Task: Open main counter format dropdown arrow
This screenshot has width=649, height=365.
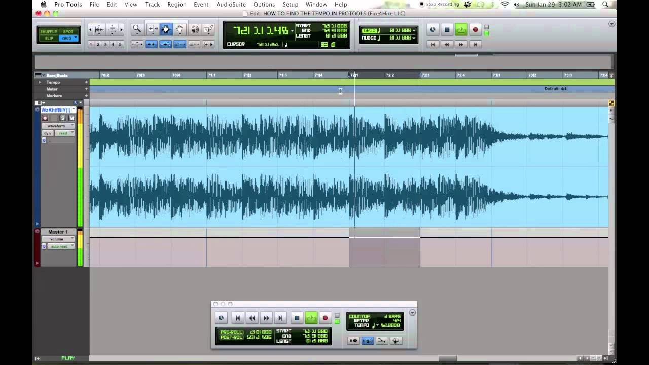Action: point(292,31)
